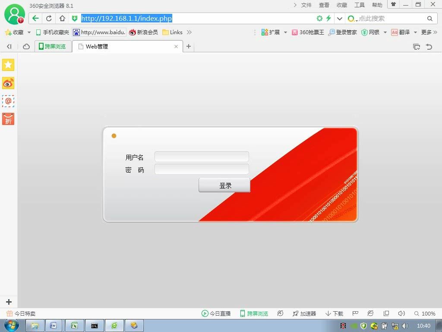The image size is (442, 332).
Task: Reload the page with refresh icon
Action: tap(49, 18)
